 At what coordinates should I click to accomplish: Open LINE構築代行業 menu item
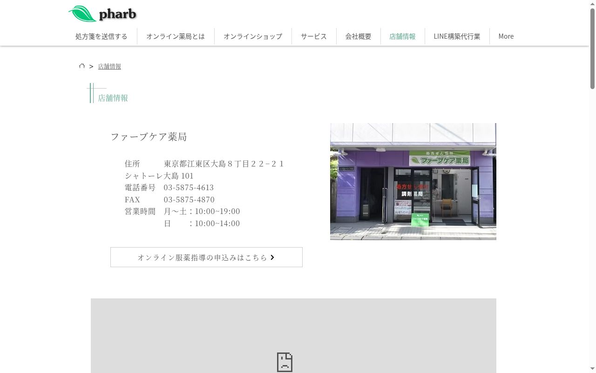457,36
